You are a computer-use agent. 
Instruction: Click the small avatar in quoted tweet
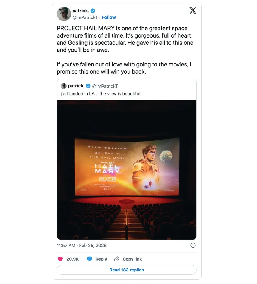64,86
